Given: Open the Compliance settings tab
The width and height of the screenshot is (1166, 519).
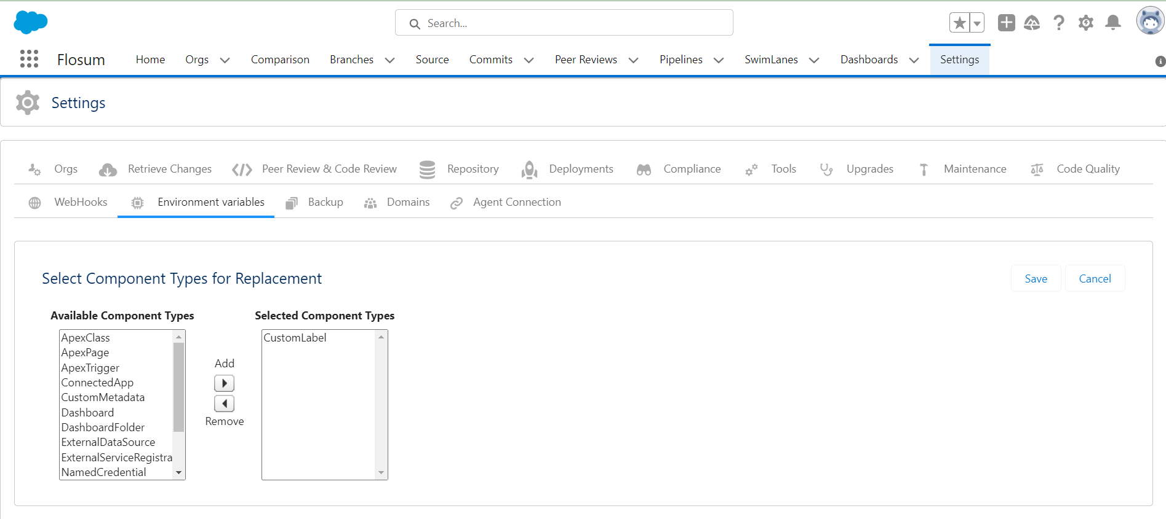Looking at the screenshot, I should tap(678, 169).
